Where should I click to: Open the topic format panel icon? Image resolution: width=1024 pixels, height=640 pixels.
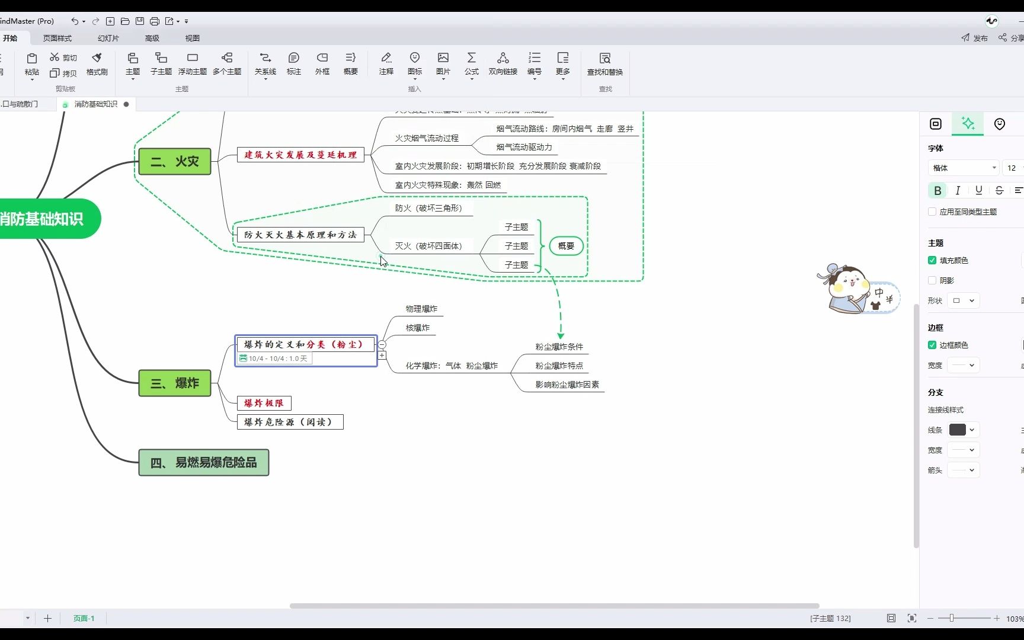tap(936, 124)
